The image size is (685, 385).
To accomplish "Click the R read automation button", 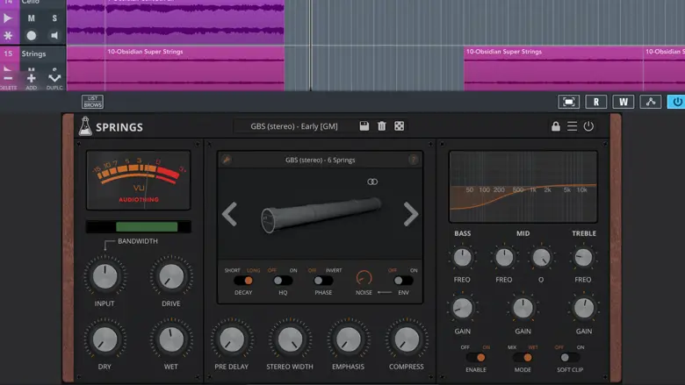I will 595,102.
